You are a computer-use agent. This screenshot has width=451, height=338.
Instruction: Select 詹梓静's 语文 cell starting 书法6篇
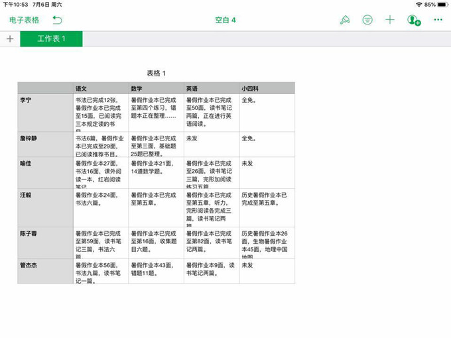coord(101,144)
